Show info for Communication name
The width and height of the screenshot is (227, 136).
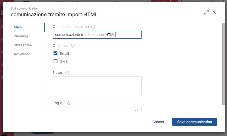click(93, 27)
